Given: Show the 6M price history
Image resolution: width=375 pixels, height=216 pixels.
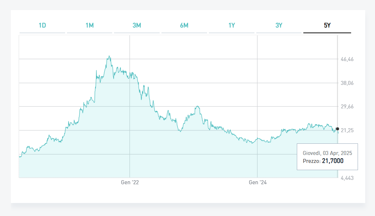Looking at the screenshot, I should click(x=184, y=25).
